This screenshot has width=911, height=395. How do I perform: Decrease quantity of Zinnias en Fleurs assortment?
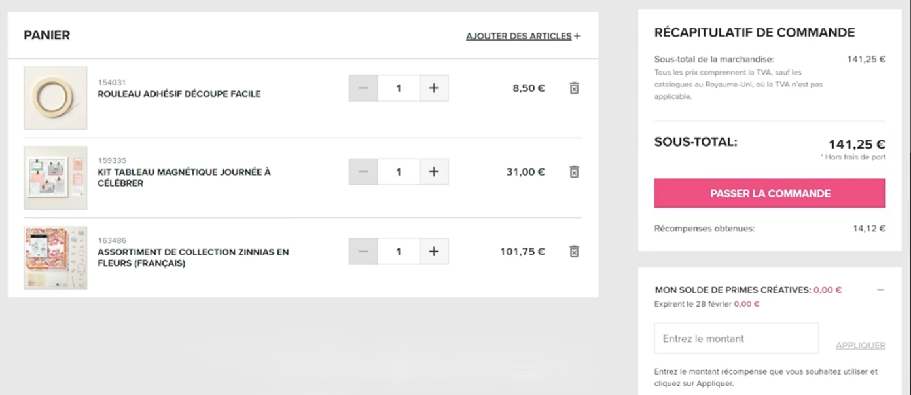[x=363, y=252]
